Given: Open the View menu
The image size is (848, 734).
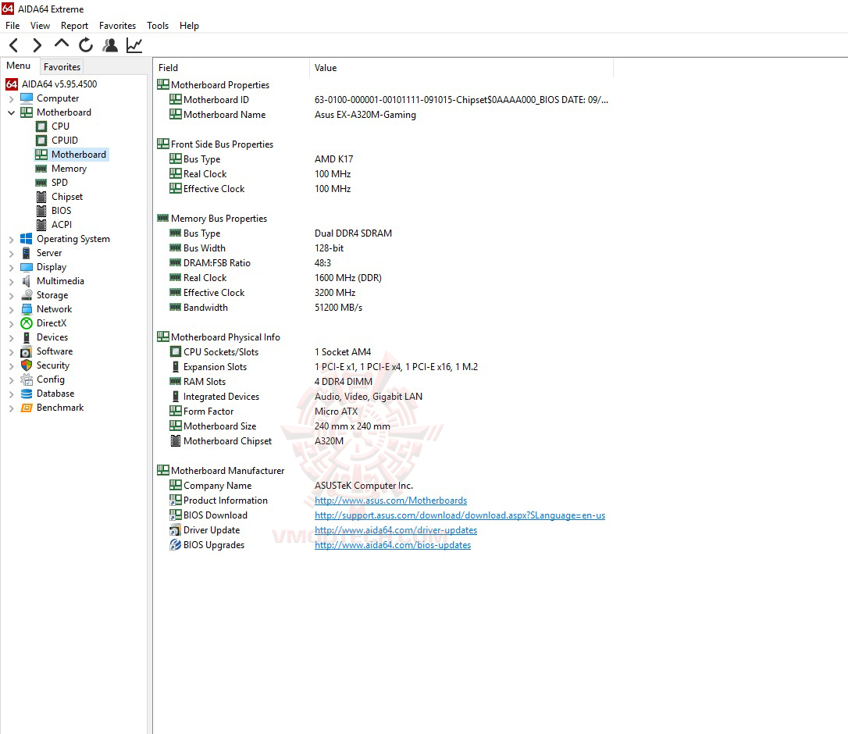Looking at the screenshot, I should pos(40,26).
